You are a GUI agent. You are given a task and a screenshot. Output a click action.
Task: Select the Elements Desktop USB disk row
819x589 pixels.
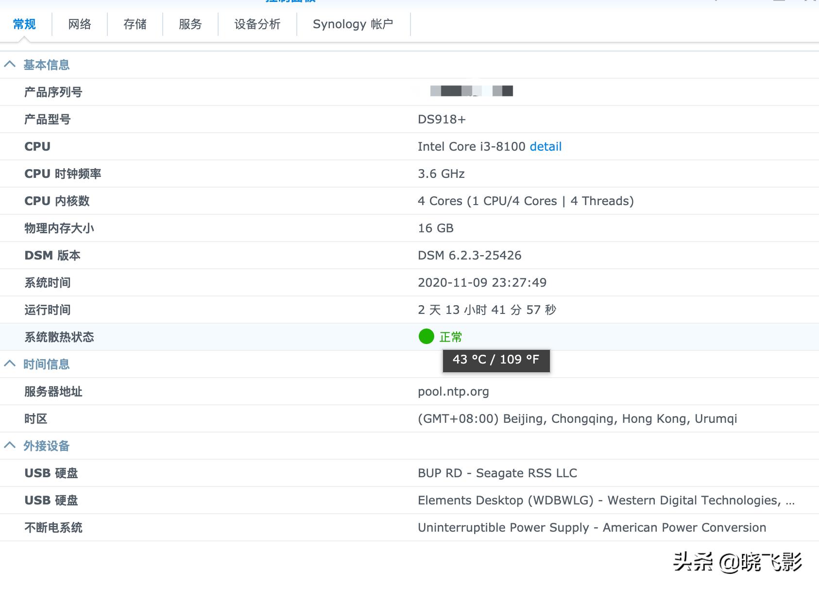click(x=606, y=501)
